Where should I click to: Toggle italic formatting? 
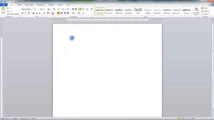(25, 13)
